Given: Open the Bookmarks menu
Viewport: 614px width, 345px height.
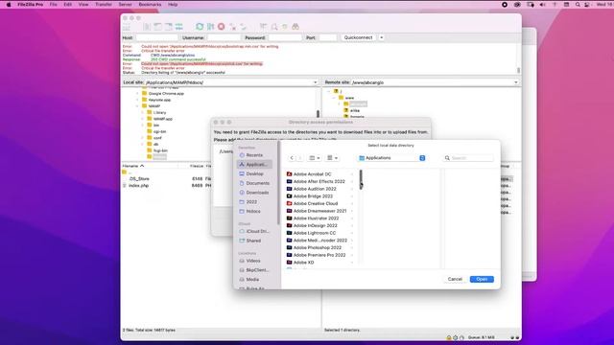Looking at the screenshot, I should coord(150,5).
